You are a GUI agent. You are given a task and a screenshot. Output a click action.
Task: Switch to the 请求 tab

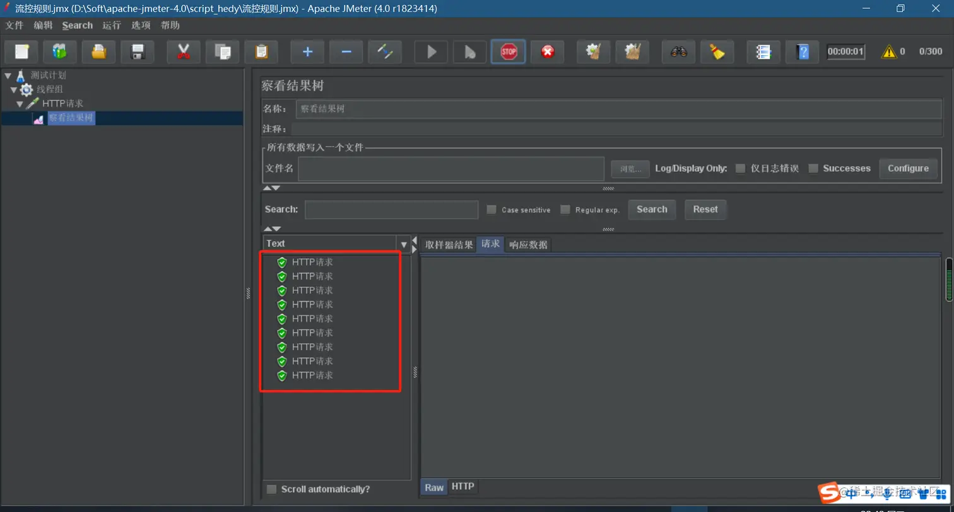click(x=490, y=244)
